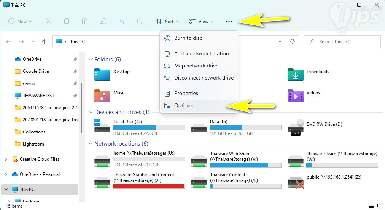This screenshot has width=385, height=210.
Task: Choose Map network drive
Action: click(199, 66)
